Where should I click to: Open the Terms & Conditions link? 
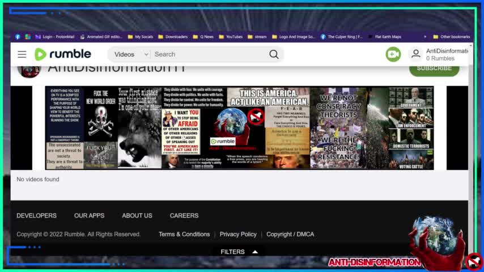click(x=184, y=235)
